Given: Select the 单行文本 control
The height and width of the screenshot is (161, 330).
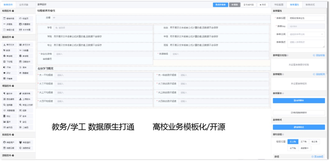Looking at the screenshot, I should [x=9, y=45].
